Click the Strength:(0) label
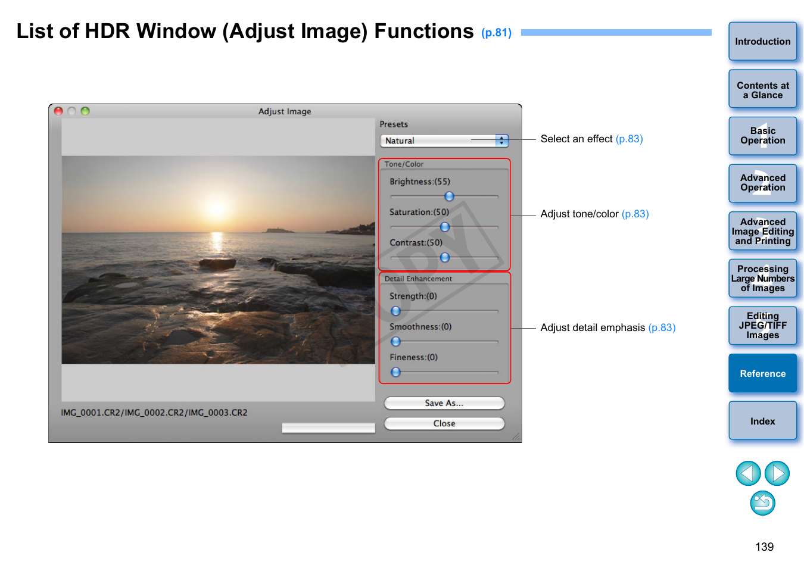This screenshot has height=568, width=804. coord(413,296)
